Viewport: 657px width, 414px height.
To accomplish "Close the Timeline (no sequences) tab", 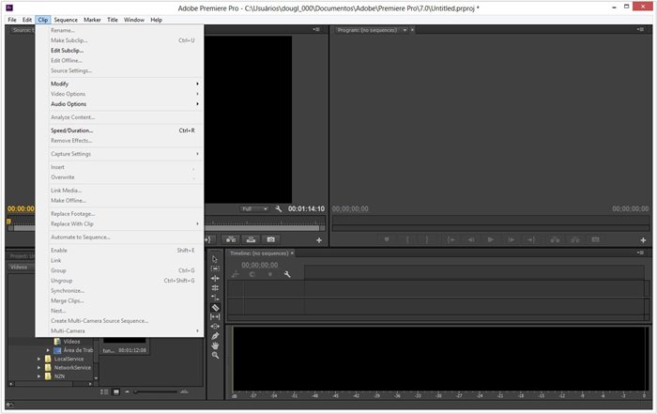I will click(292, 253).
